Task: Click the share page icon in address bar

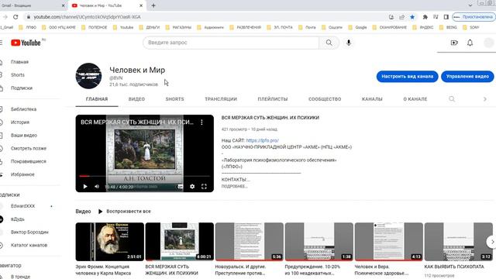Action: 401,17
